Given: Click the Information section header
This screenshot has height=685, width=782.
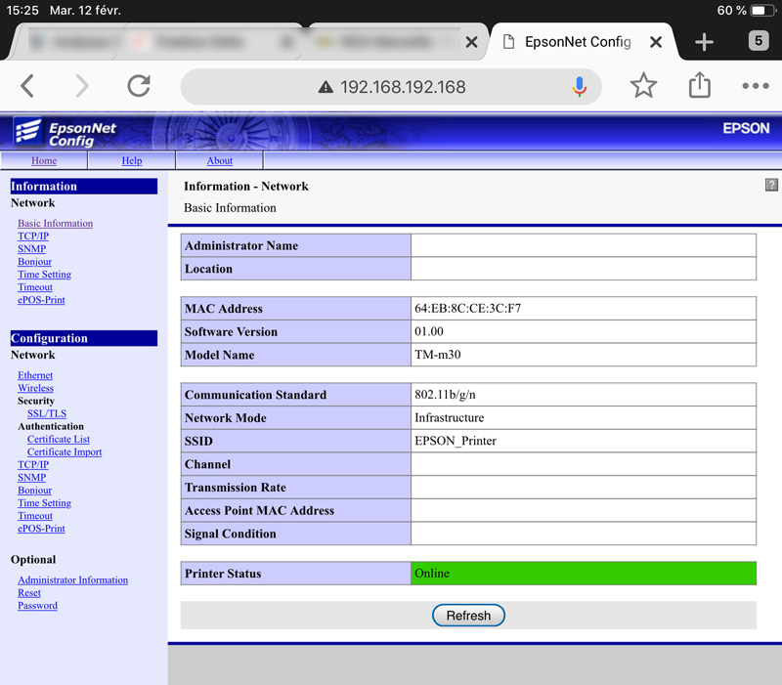Looking at the screenshot, I should click(x=84, y=186).
